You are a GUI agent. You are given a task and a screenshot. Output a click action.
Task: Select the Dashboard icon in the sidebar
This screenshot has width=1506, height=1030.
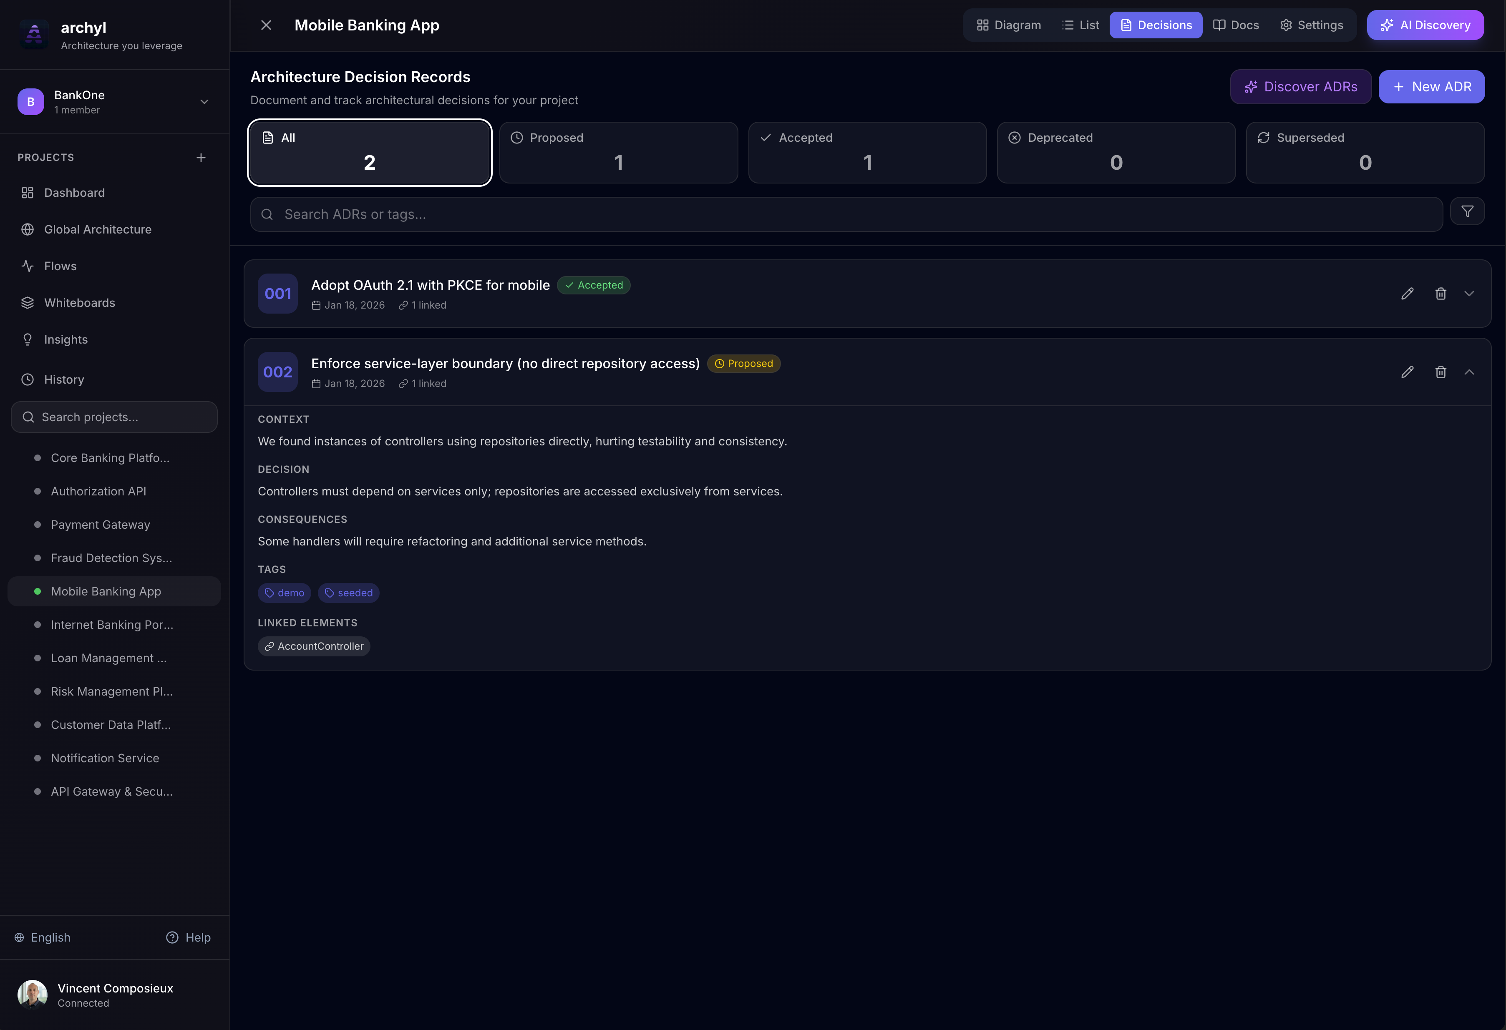tap(27, 192)
